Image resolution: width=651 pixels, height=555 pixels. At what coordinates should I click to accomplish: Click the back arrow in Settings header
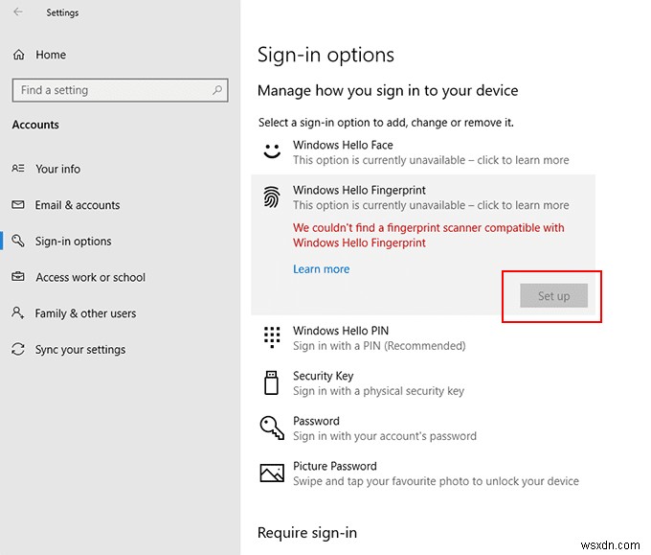[x=18, y=12]
